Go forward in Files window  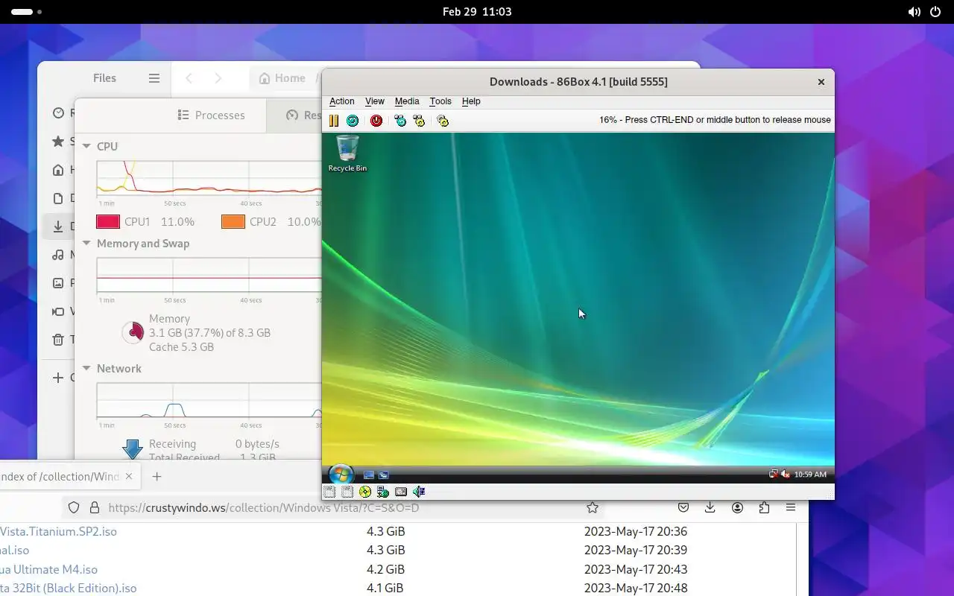(x=218, y=78)
